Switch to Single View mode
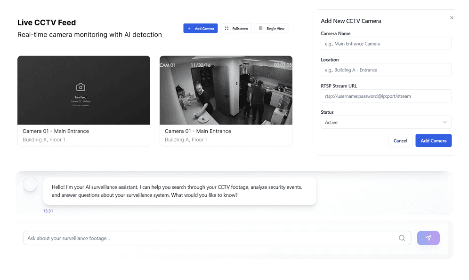This screenshot has height=280, width=469. point(271,28)
